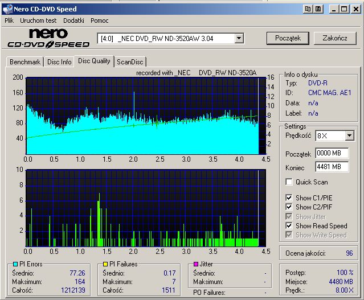Click the PI Failures lower graph

(x=146, y=208)
